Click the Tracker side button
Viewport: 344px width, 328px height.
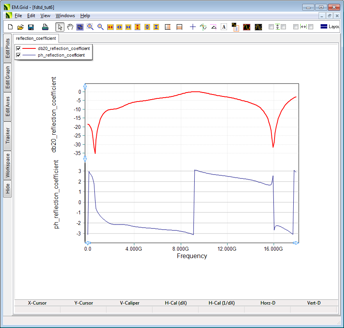tap(7, 136)
